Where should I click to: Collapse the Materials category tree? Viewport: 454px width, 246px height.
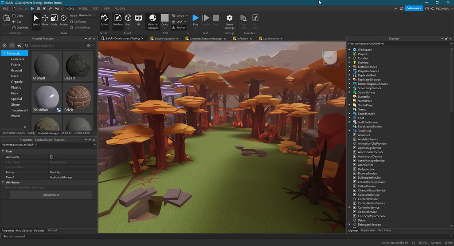pyautogui.click(x=4, y=53)
